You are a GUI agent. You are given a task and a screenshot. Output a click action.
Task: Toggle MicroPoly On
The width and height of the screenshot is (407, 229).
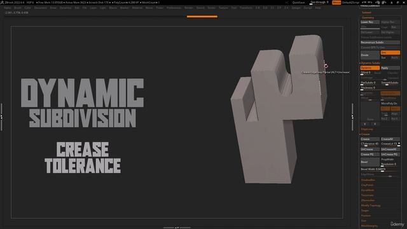click(390, 104)
